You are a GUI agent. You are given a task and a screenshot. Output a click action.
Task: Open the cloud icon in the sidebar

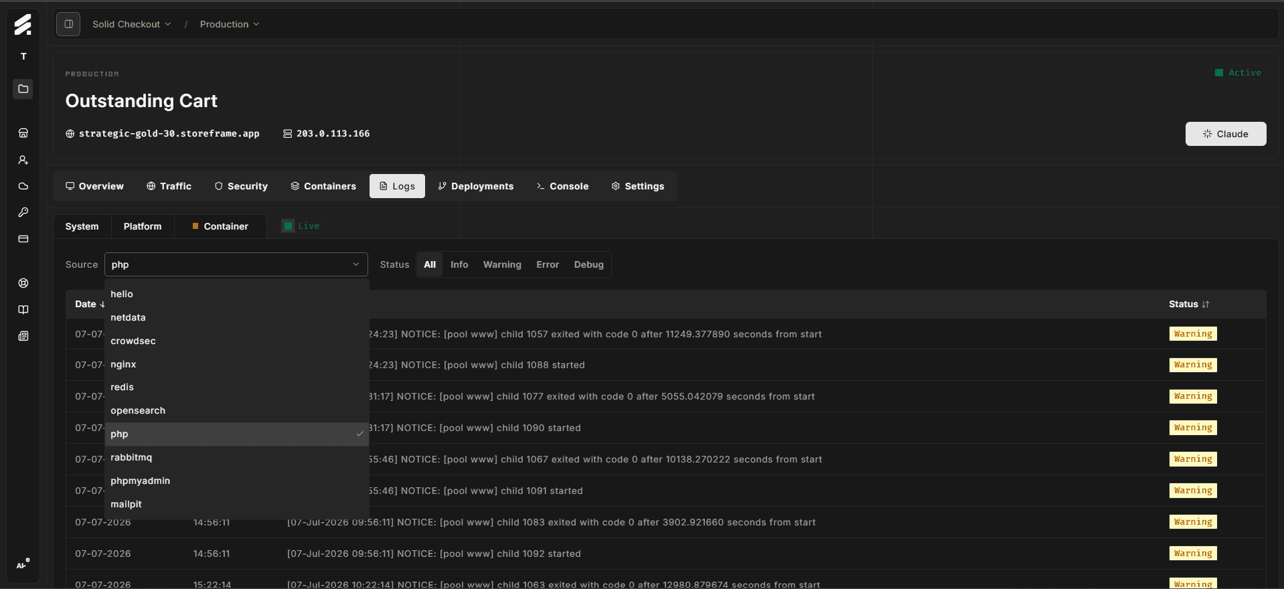(x=23, y=186)
